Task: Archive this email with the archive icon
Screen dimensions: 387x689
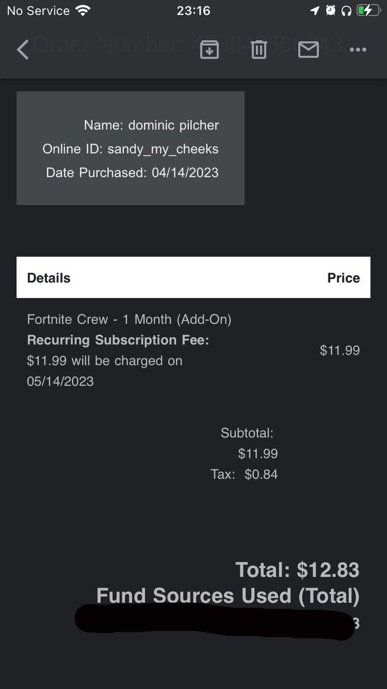Action: pos(209,51)
